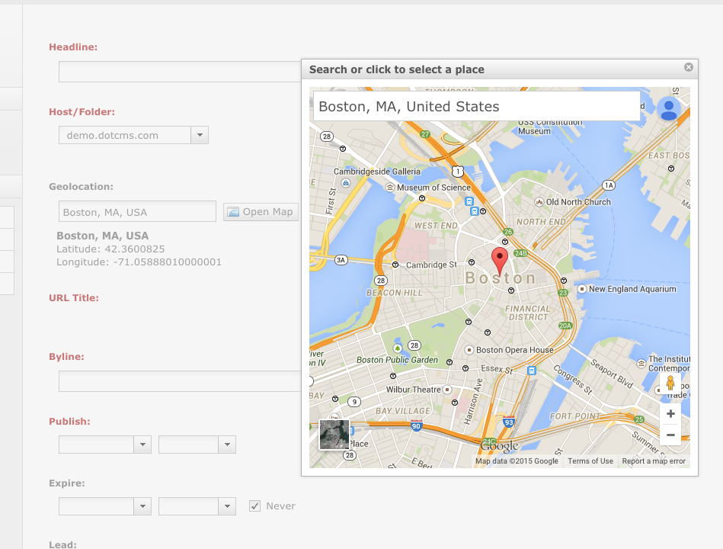
Task: Zoom out the map with minus
Action: coord(670,435)
